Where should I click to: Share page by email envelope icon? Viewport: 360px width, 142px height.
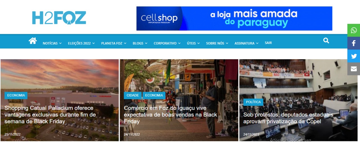(354, 69)
